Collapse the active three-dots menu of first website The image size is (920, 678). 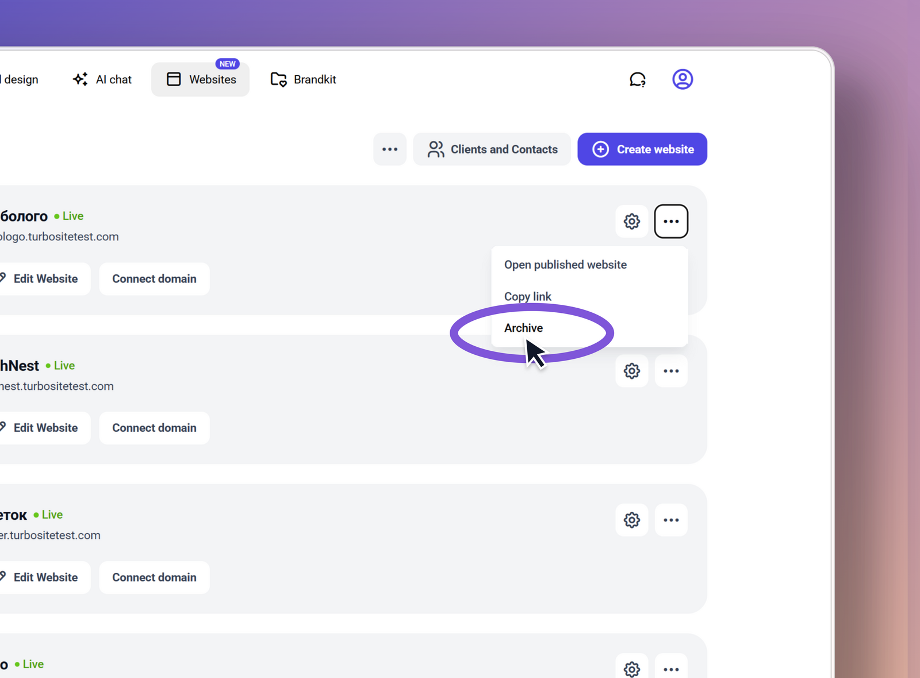tap(671, 221)
